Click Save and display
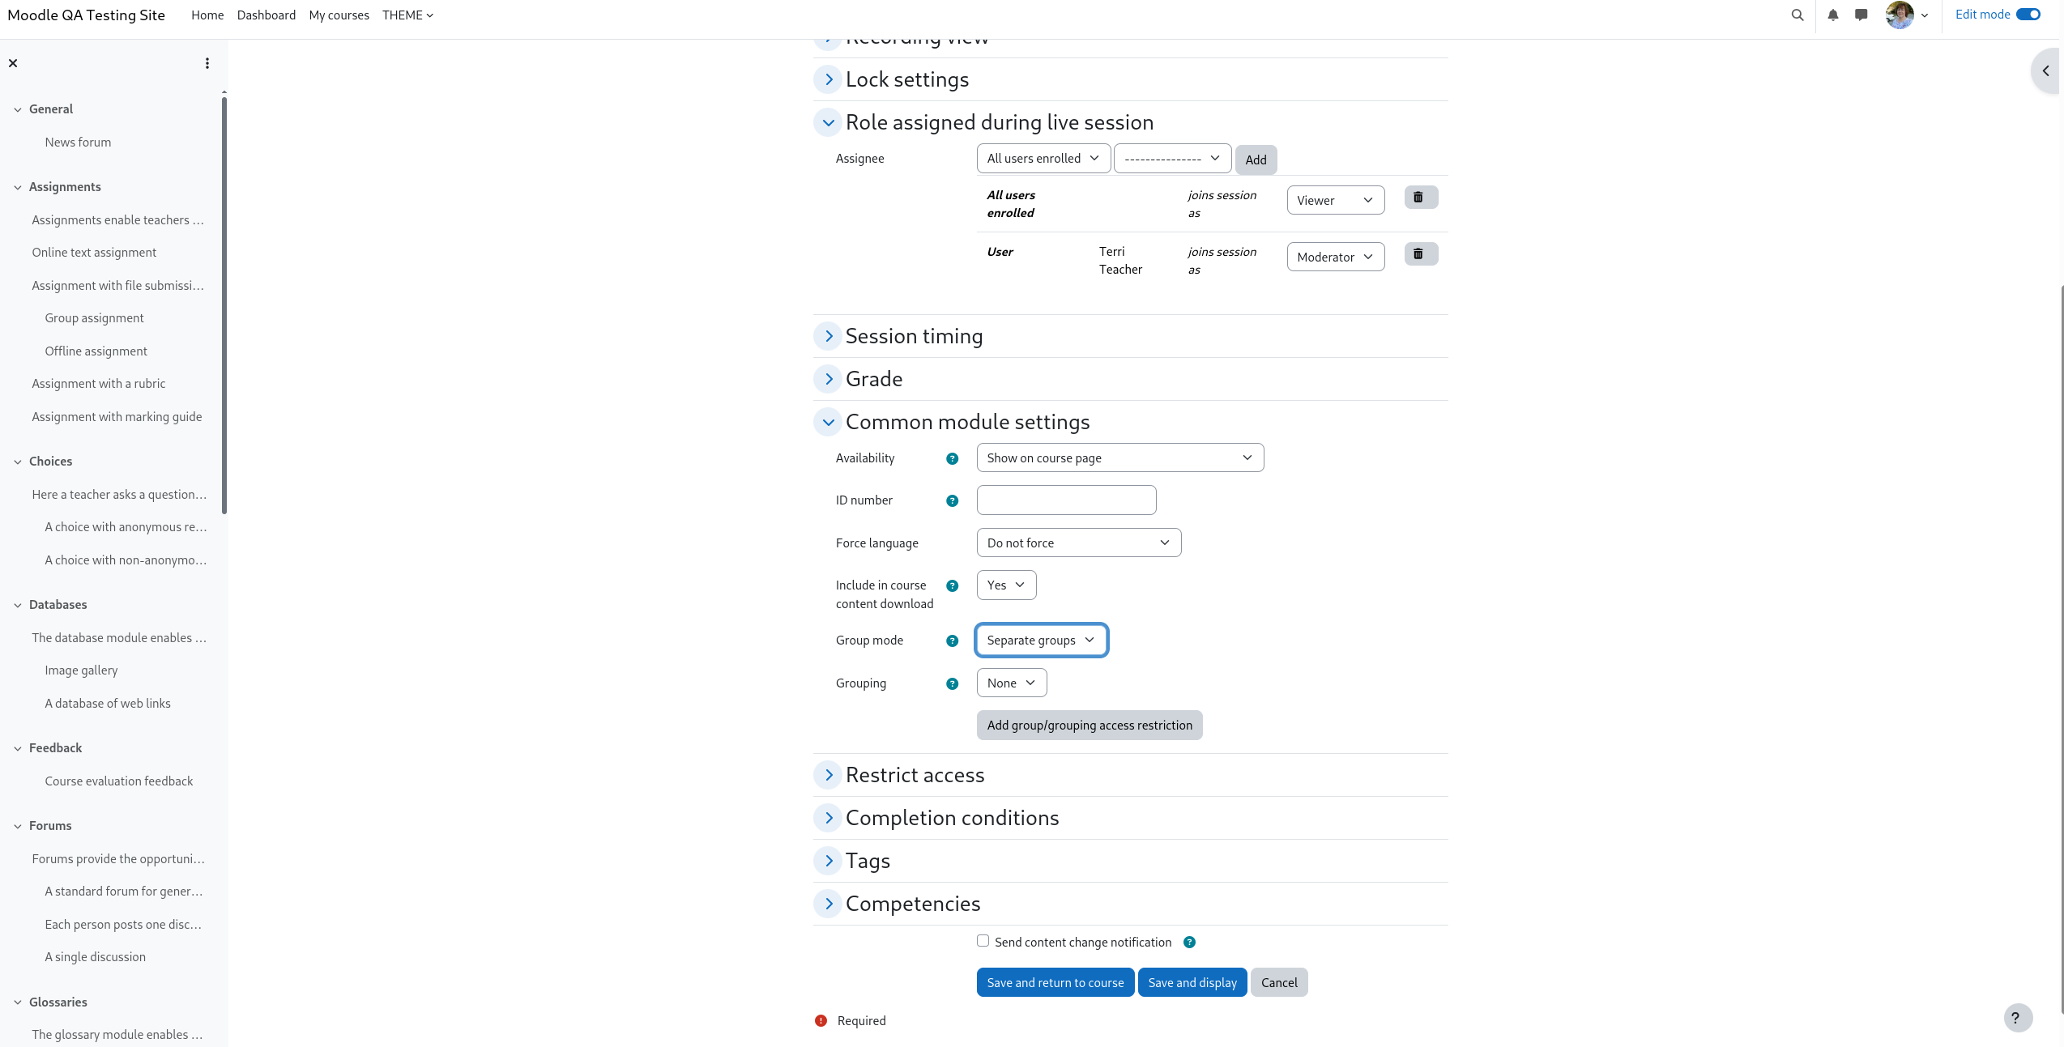The width and height of the screenshot is (2064, 1047). 1192,983
